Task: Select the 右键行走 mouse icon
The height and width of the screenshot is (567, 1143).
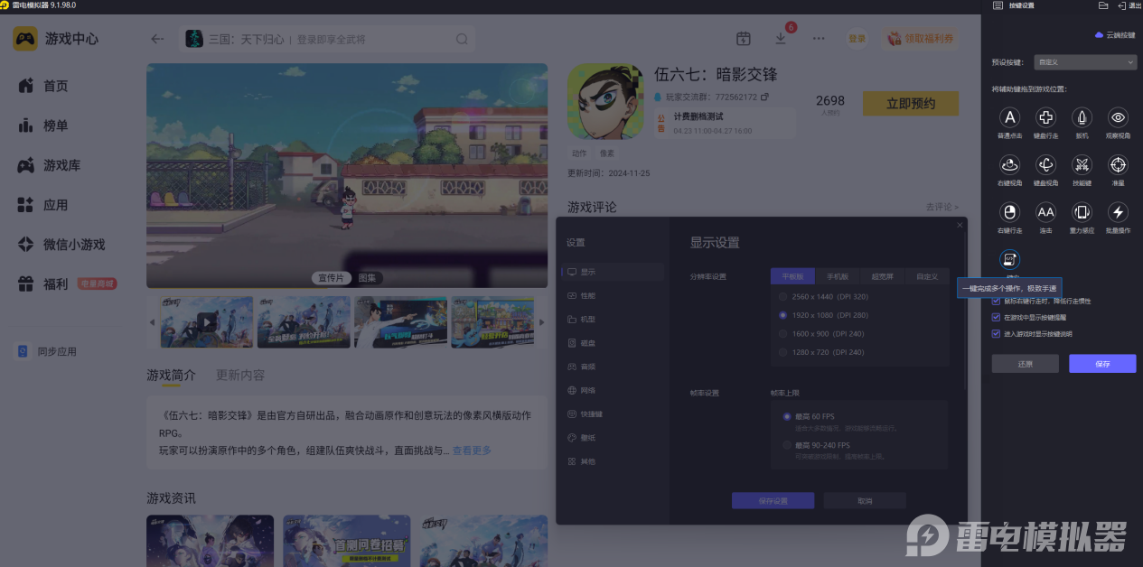Action: point(1010,212)
